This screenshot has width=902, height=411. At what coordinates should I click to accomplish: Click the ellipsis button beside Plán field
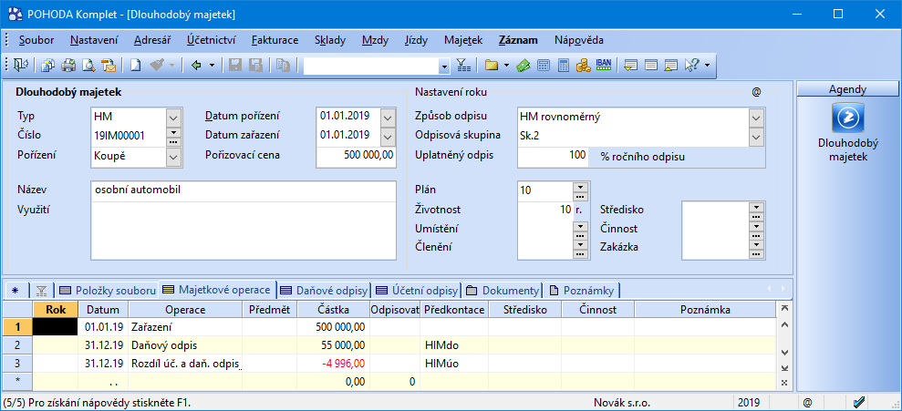coord(579,191)
